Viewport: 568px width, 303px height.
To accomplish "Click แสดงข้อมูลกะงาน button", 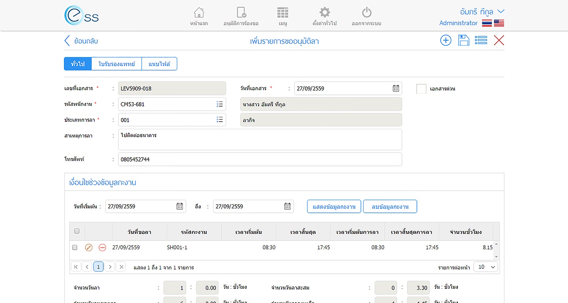I will click(334, 206).
